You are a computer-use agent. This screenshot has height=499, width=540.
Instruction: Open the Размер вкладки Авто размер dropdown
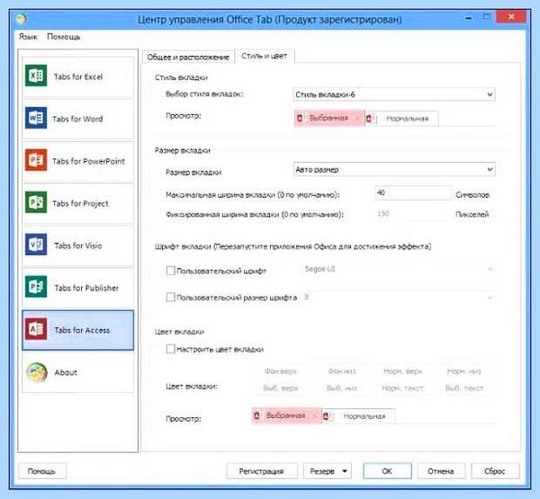coord(394,169)
